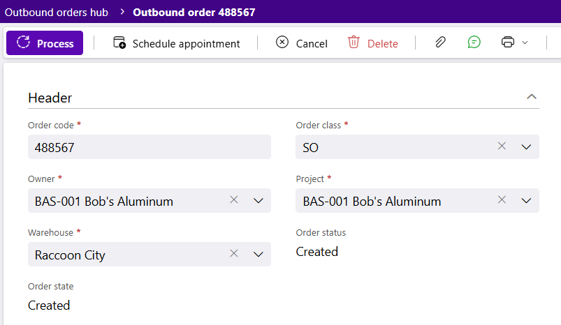Click the Process button
Screen dimensions: 561x325
click(45, 43)
